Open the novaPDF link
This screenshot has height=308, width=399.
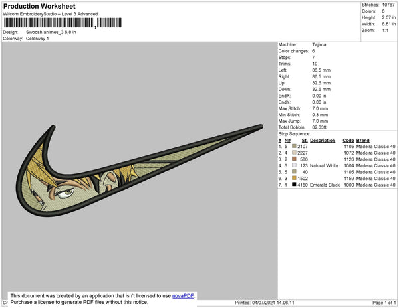click(x=183, y=296)
